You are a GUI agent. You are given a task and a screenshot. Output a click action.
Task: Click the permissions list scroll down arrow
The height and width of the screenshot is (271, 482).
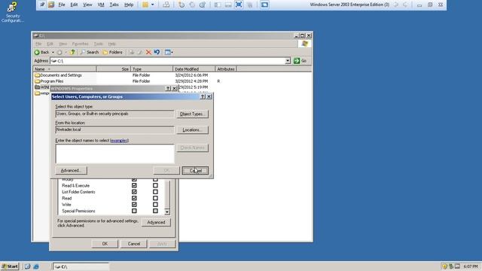[167, 212]
